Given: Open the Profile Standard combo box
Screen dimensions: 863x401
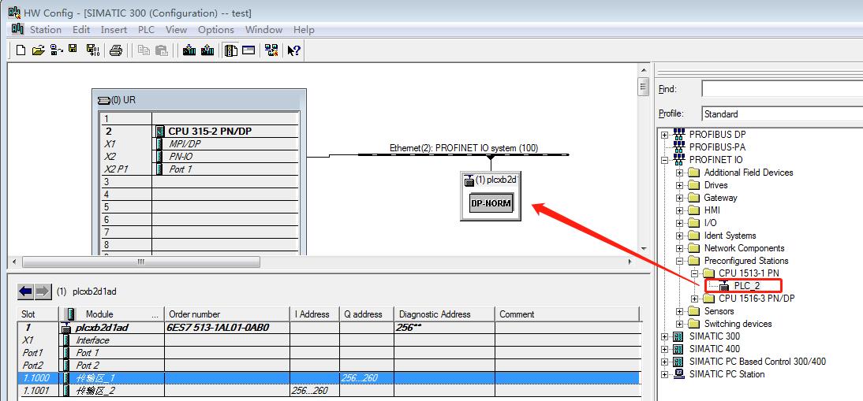Looking at the screenshot, I should [x=782, y=113].
